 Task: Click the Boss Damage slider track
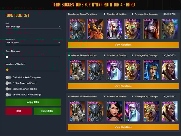pyautogui.click(x=33, y=57)
